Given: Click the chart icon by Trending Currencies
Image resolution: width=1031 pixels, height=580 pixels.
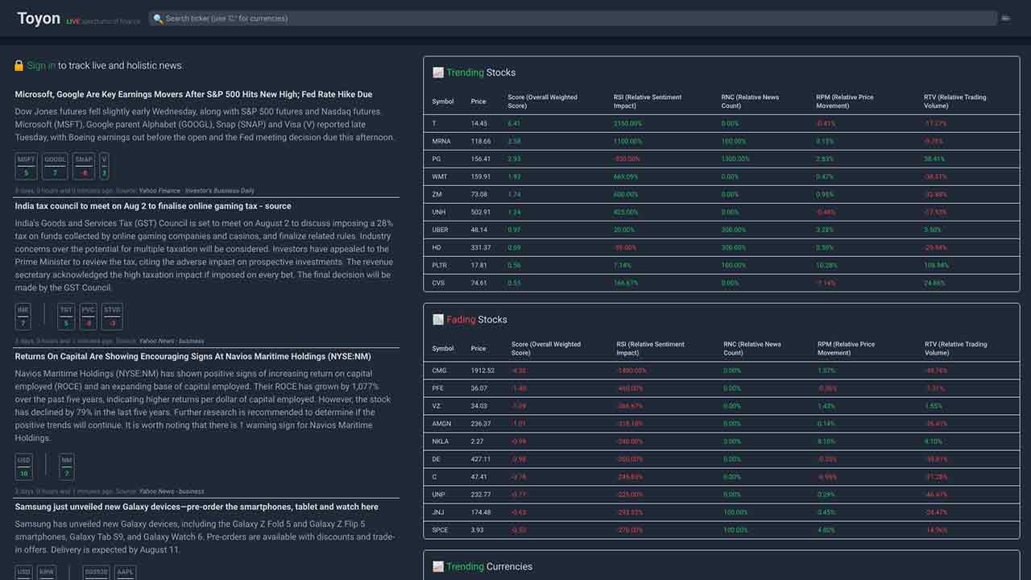Looking at the screenshot, I should pyautogui.click(x=438, y=566).
